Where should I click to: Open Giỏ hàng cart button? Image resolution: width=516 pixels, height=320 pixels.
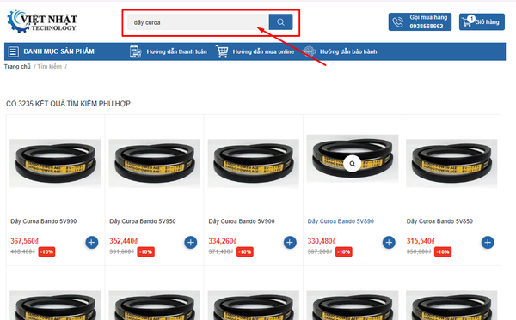(x=482, y=22)
